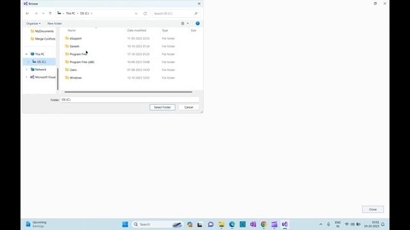Click the Close button in the background window
The height and width of the screenshot is (230, 410).
pos(373,210)
